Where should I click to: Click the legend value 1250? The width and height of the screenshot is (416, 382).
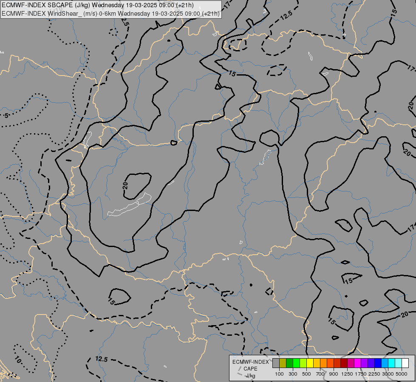tap(347, 374)
